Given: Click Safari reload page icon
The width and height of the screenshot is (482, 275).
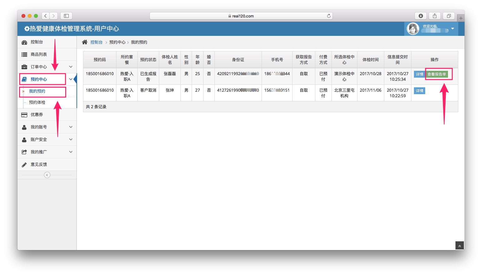Looking at the screenshot, I should point(329,16).
